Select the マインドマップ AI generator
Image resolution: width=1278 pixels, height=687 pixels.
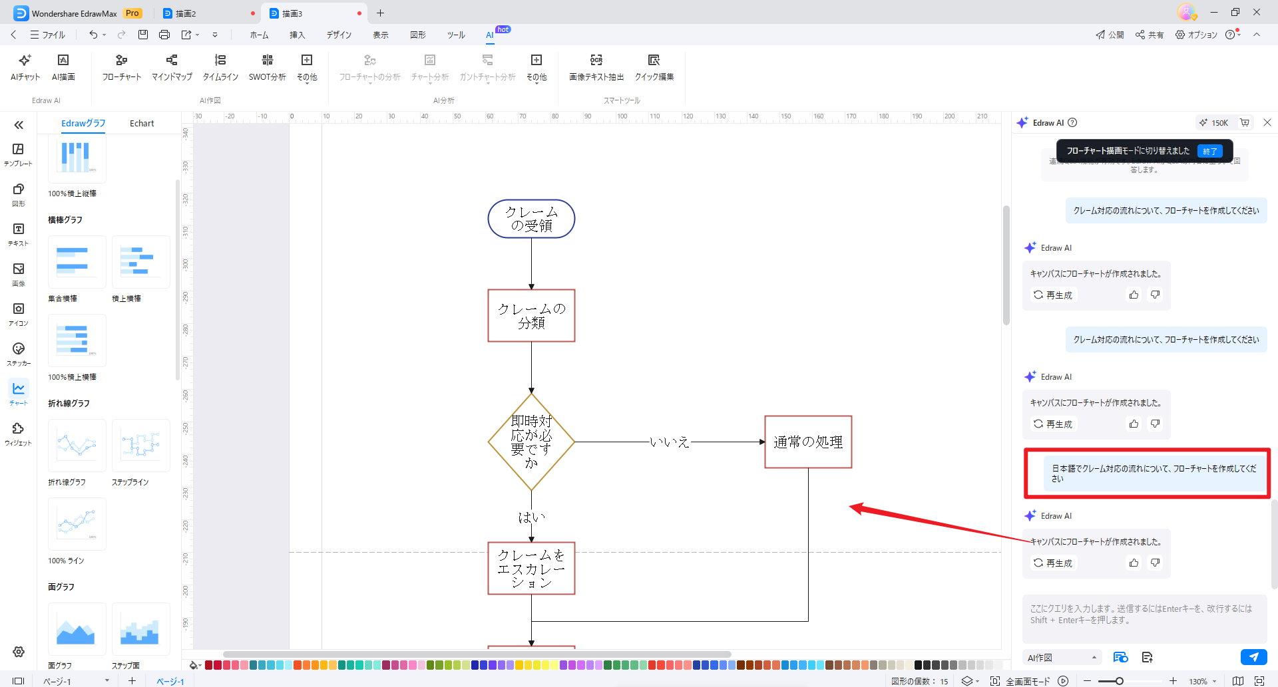click(x=172, y=68)
